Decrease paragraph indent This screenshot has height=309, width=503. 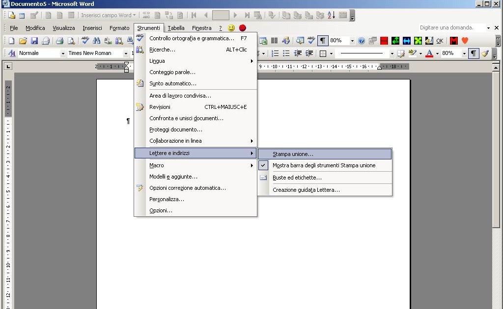click(x=298, y=53)
